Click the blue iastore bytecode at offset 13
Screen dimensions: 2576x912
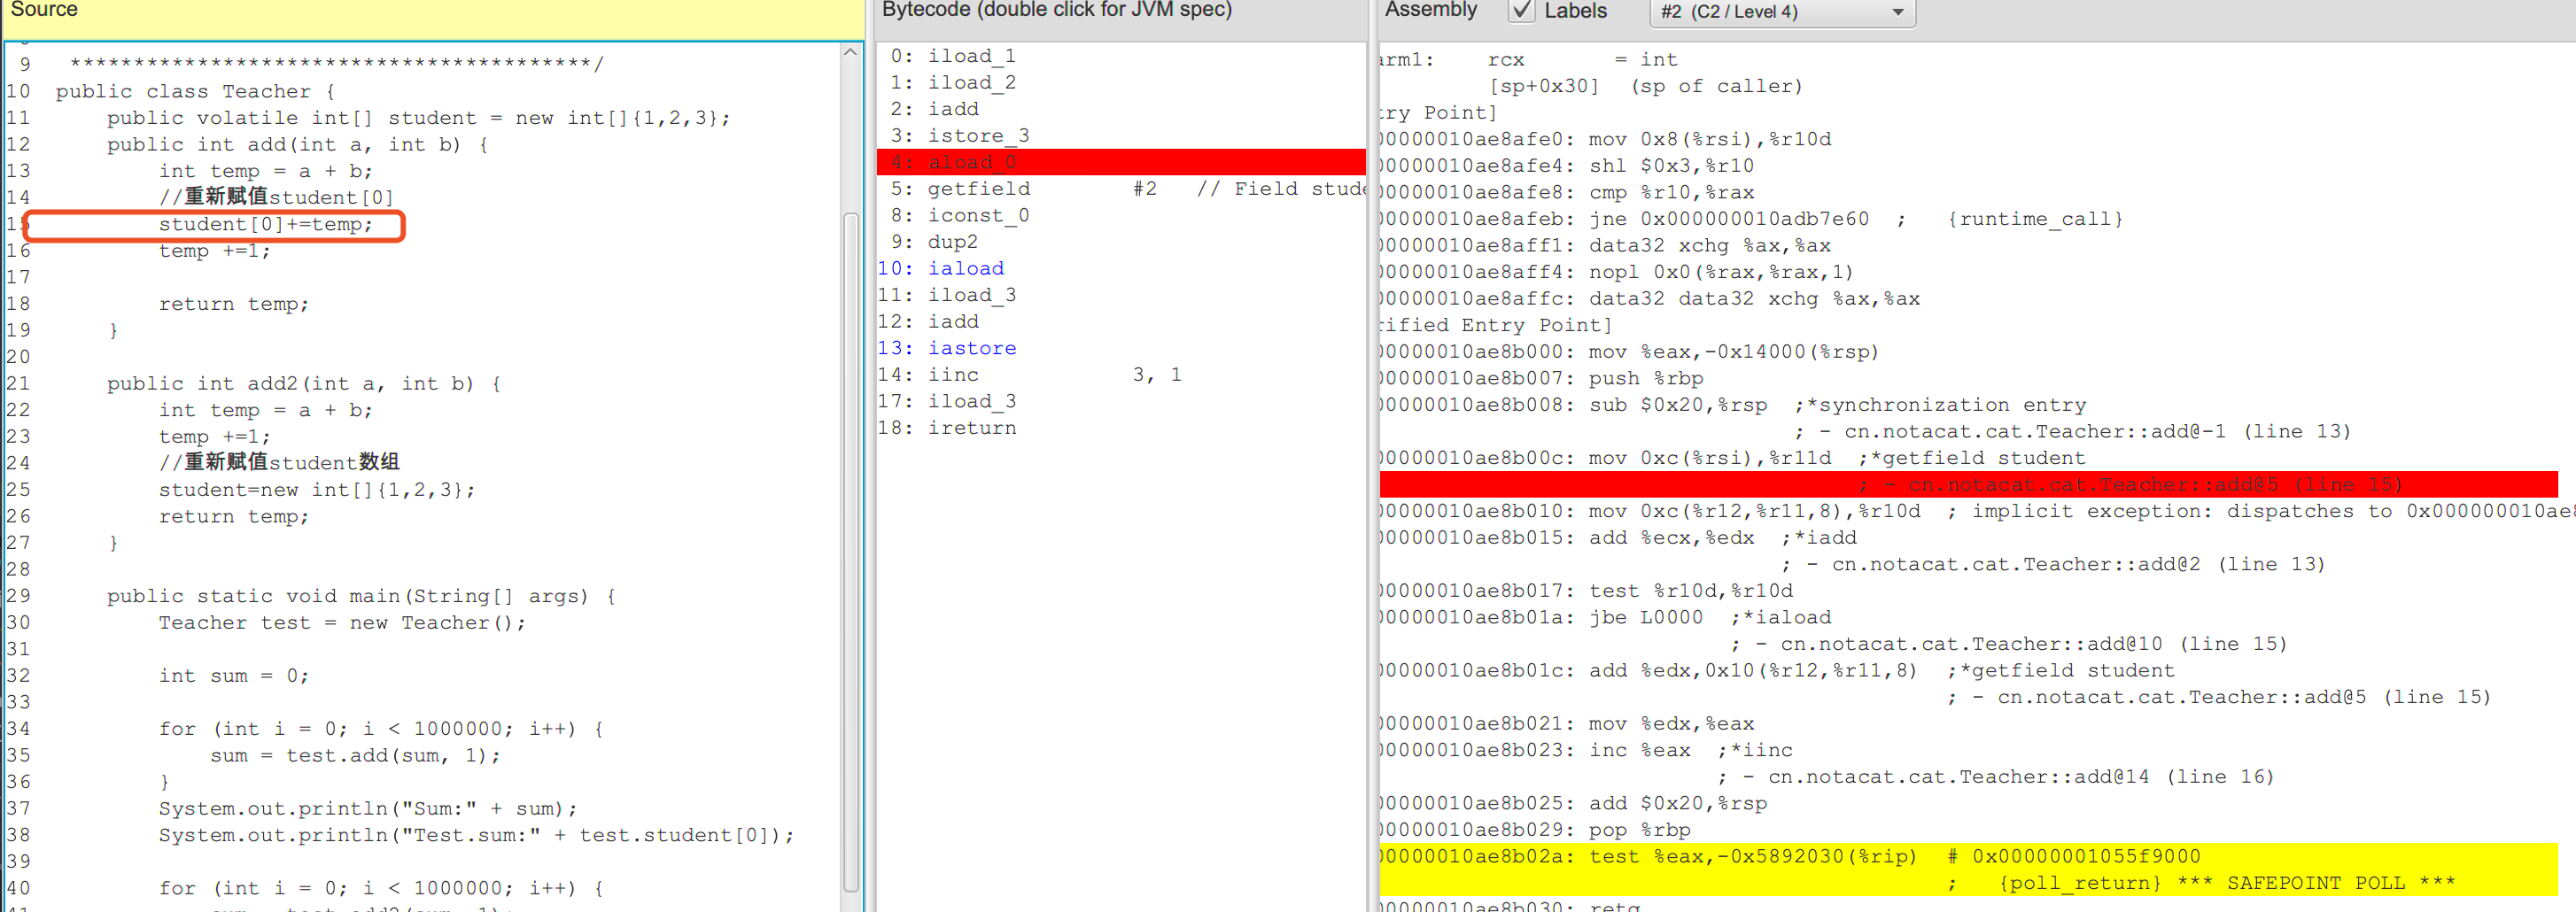971,348
